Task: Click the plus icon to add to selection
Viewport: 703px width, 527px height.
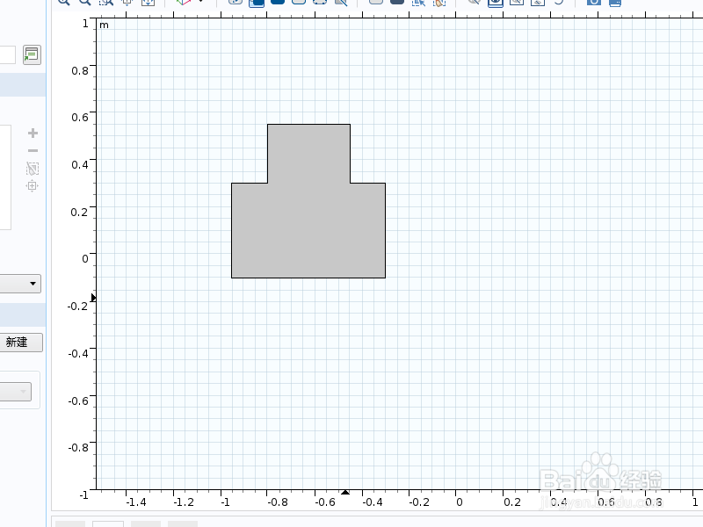Action: 33,134
